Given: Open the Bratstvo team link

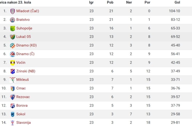Looking at the screenshot, I should pos(23,20).
